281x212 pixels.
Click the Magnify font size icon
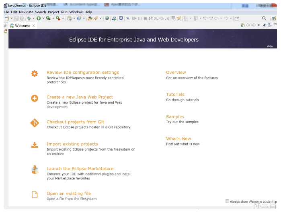(x=265, y=25)
